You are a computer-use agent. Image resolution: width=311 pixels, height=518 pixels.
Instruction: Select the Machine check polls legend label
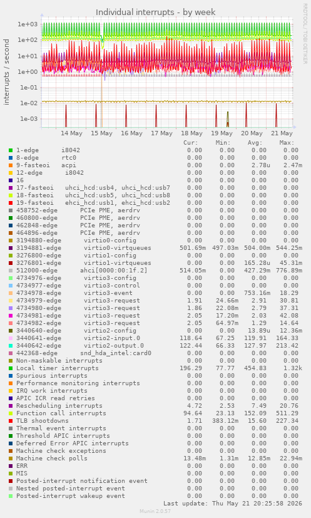tap(52, 458)
